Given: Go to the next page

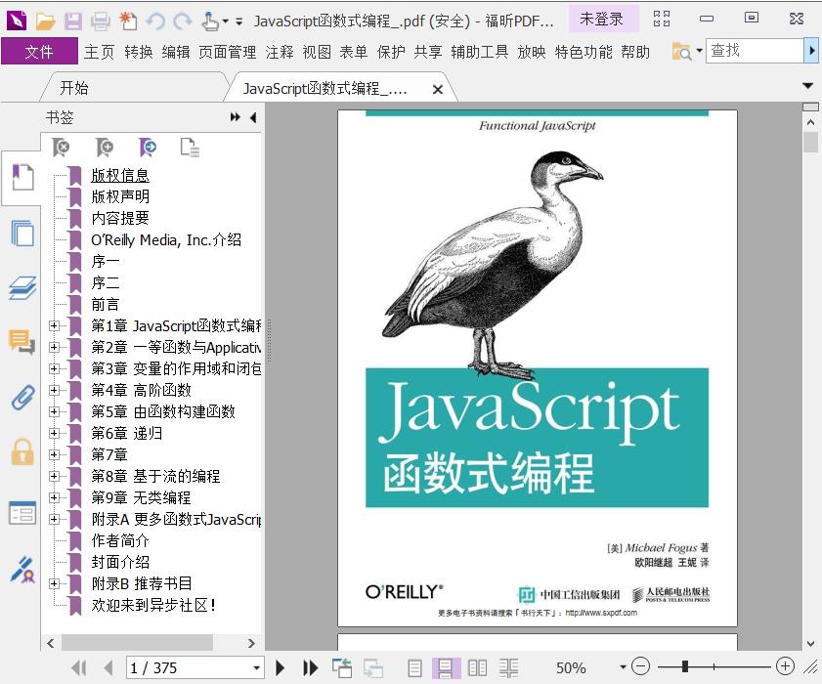Looking at the screenshot, I should coord(280,667).
